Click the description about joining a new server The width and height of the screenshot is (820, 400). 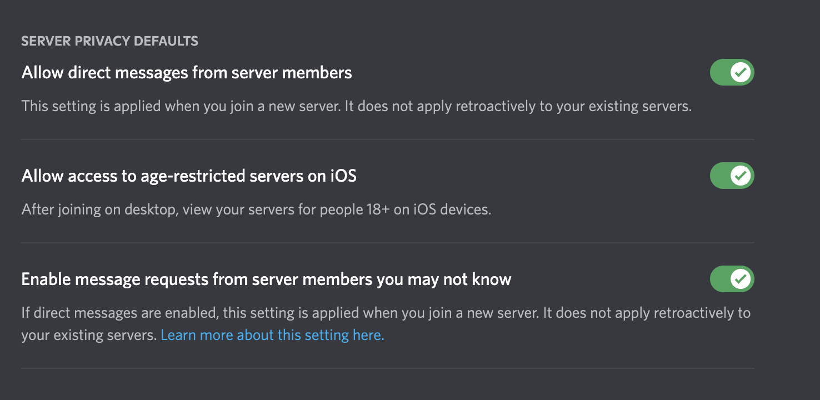pyautogui.click(x=357, y=106)
